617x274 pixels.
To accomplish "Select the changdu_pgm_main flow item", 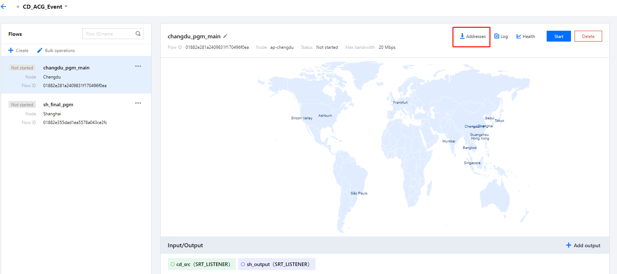I will (66, 68).
